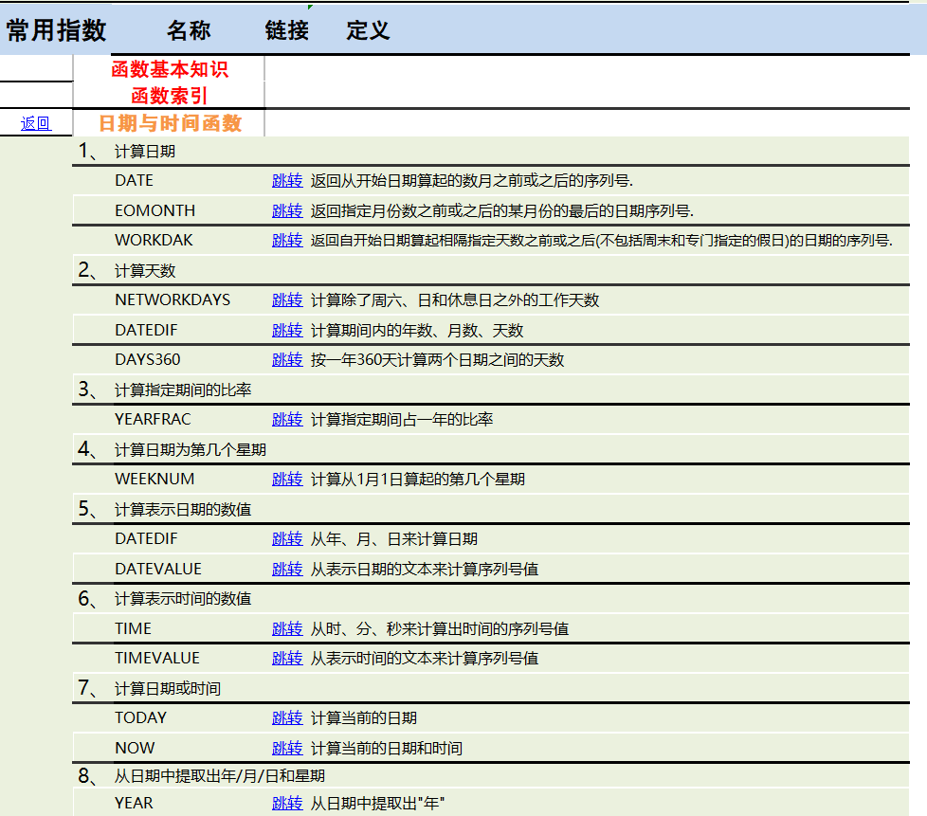Select definition 计算期间内的年数、月数、天数
The image size is (927, 816).
point(417,330)
